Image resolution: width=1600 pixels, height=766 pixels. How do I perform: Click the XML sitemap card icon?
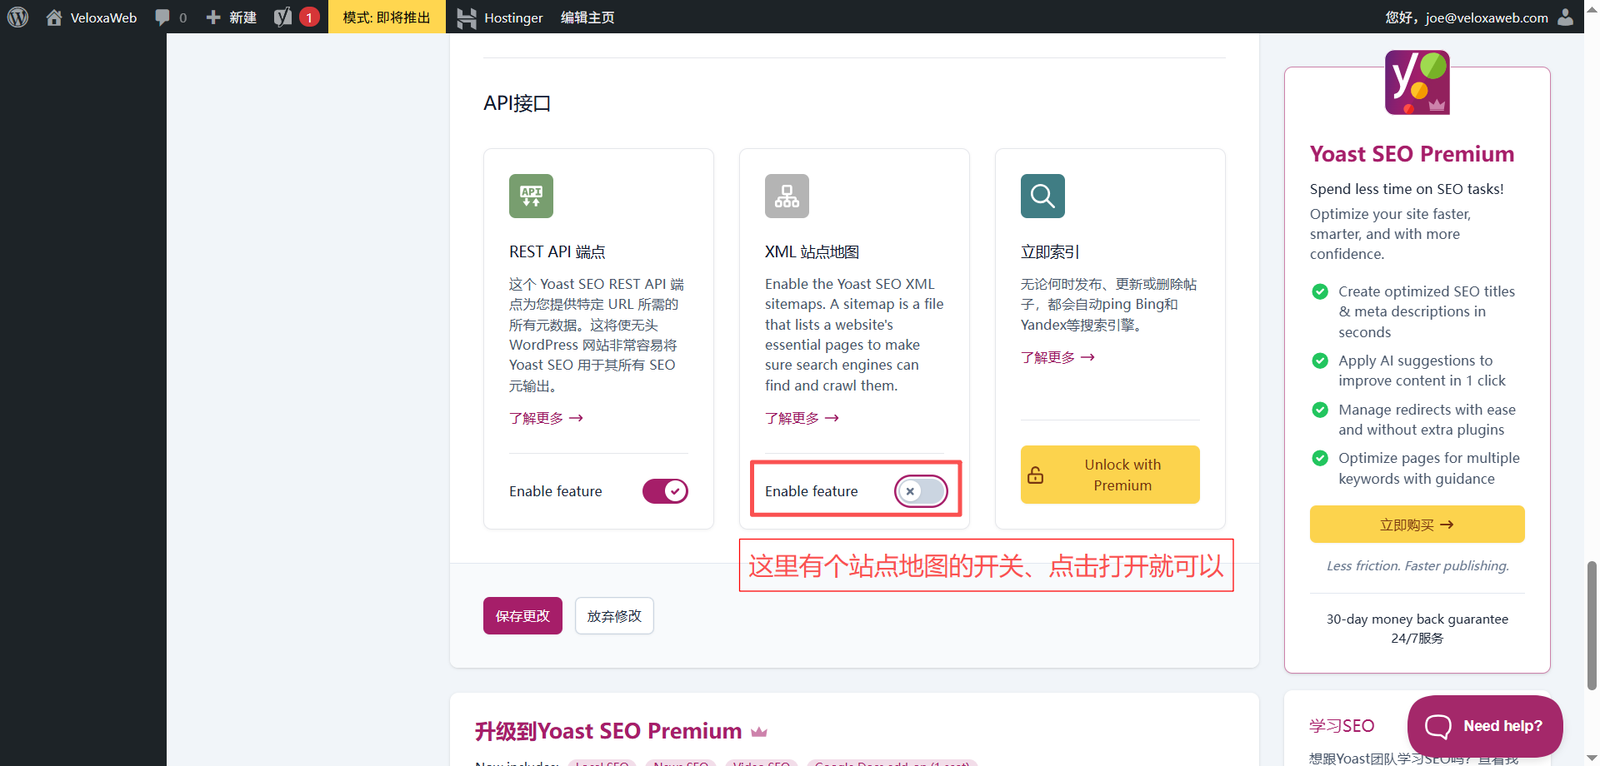[787, 196]
